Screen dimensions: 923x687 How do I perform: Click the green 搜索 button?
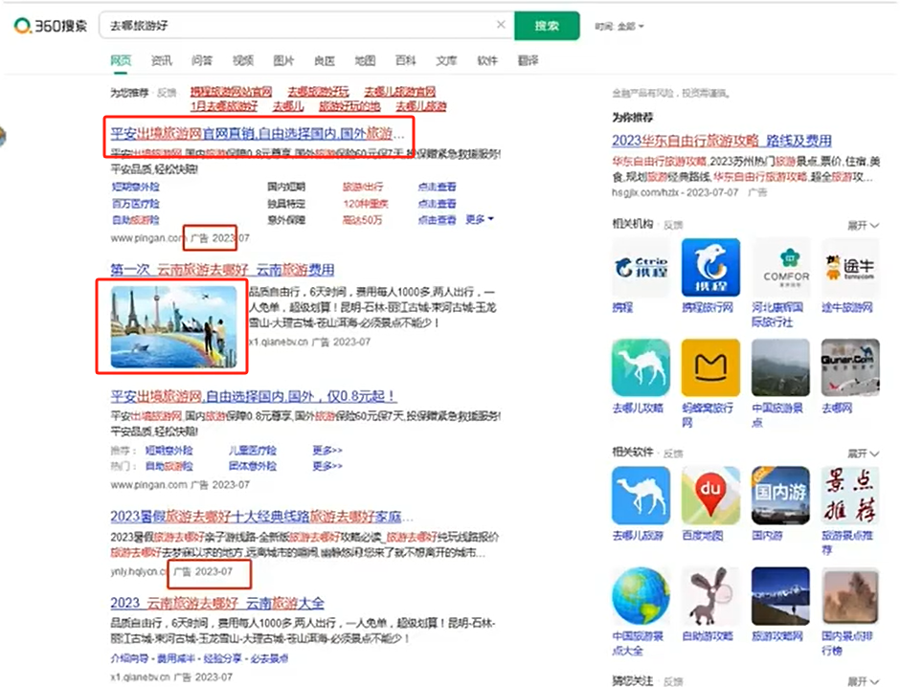click(x=547, y=26)
